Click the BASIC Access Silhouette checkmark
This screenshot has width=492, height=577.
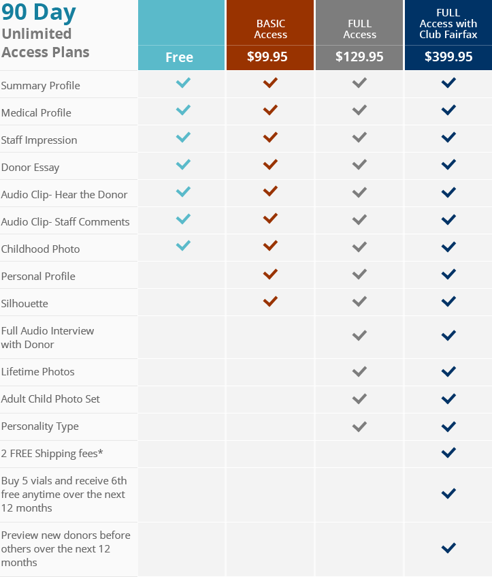(270, 301)
